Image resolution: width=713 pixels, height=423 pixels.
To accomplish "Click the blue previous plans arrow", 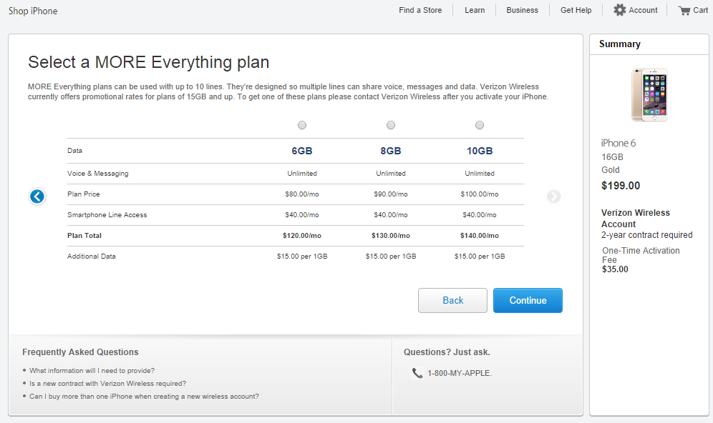I will pyautogui.click(x=37, y=196).
